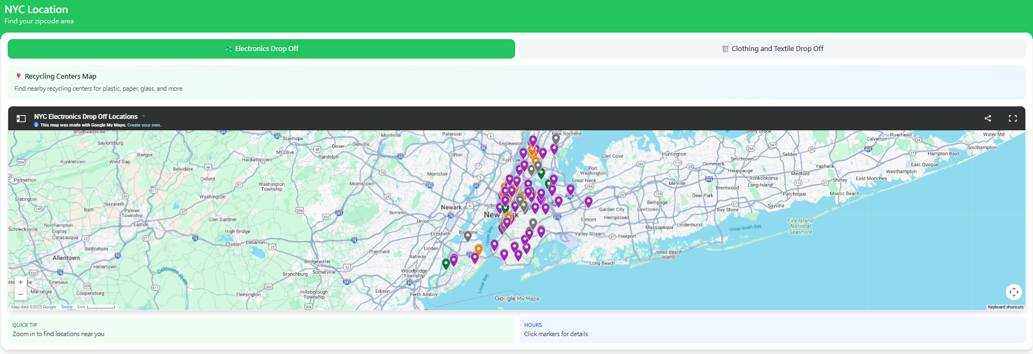Click the Find your zipcode area subtitle
The width and height of the screenshot is (1033, 354).
pyautogui.click(x=39, y=21)
